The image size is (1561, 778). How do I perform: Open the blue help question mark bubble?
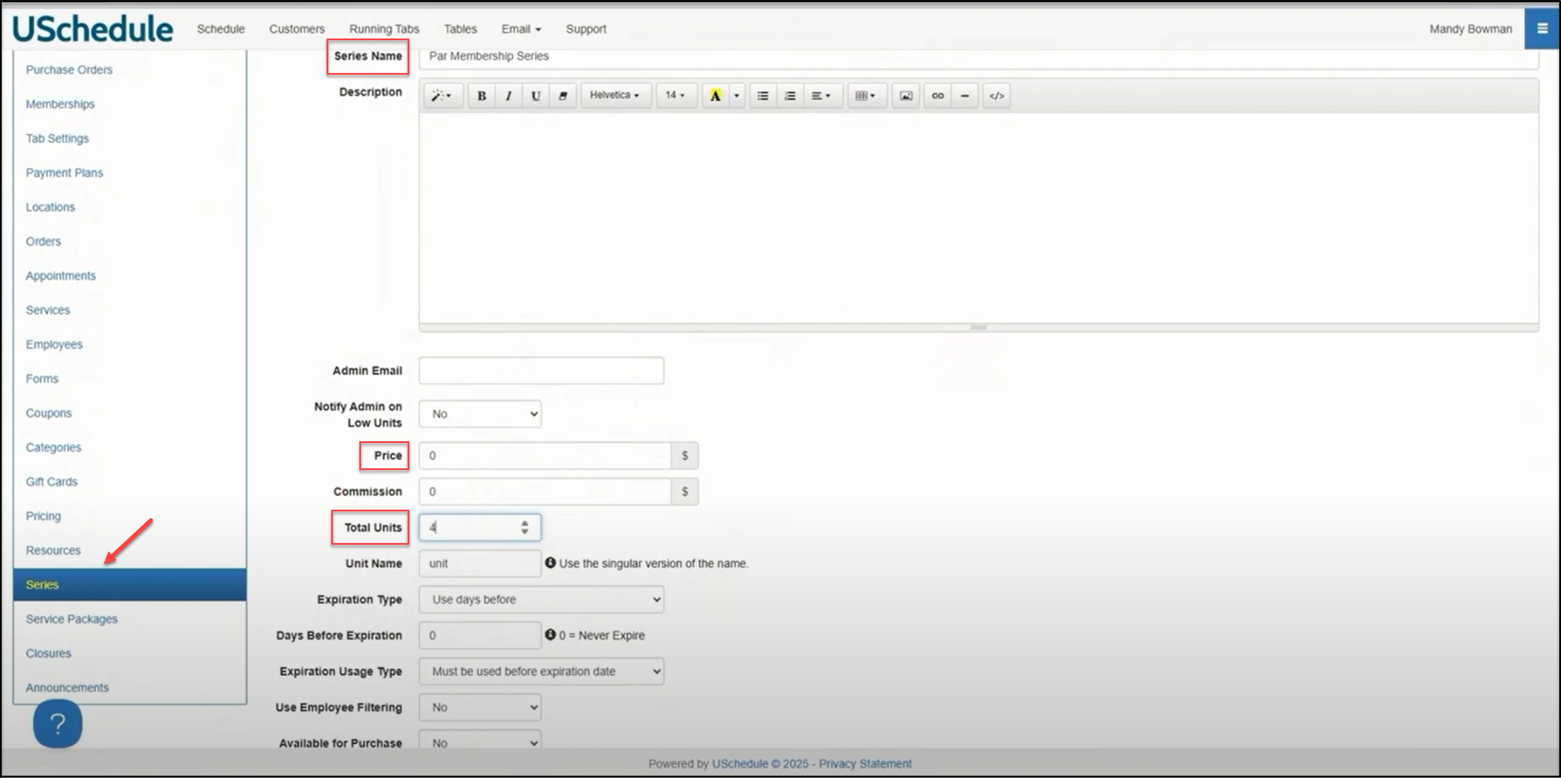click(x=57, y=723)
